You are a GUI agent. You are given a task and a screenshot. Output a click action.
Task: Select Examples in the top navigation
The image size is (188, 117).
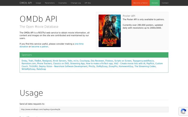pyautogui.click(x=63, y=3)
